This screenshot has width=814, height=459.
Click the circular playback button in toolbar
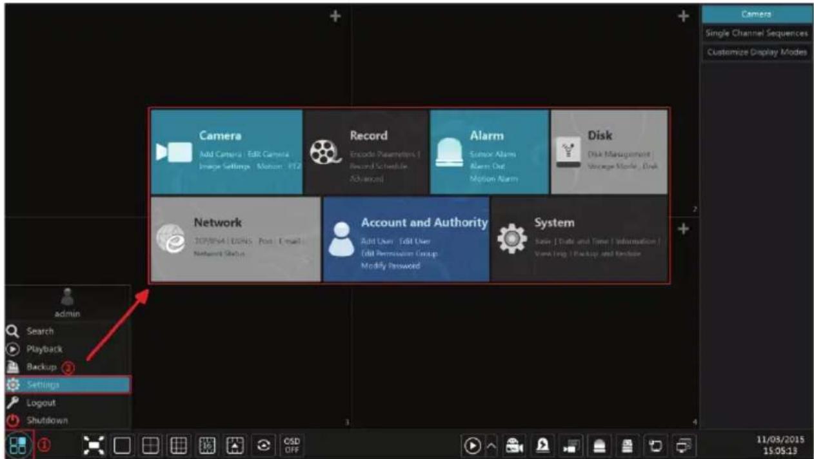[x=473, y=445]
